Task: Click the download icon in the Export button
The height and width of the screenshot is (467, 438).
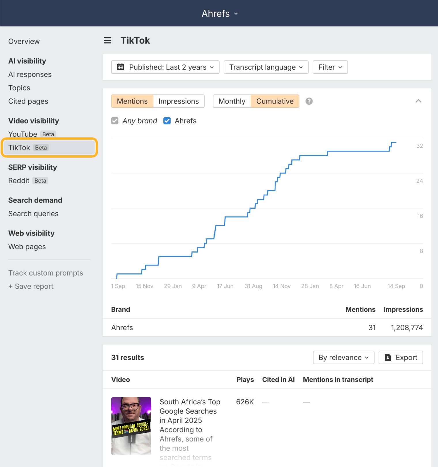Action: [388, 358]
